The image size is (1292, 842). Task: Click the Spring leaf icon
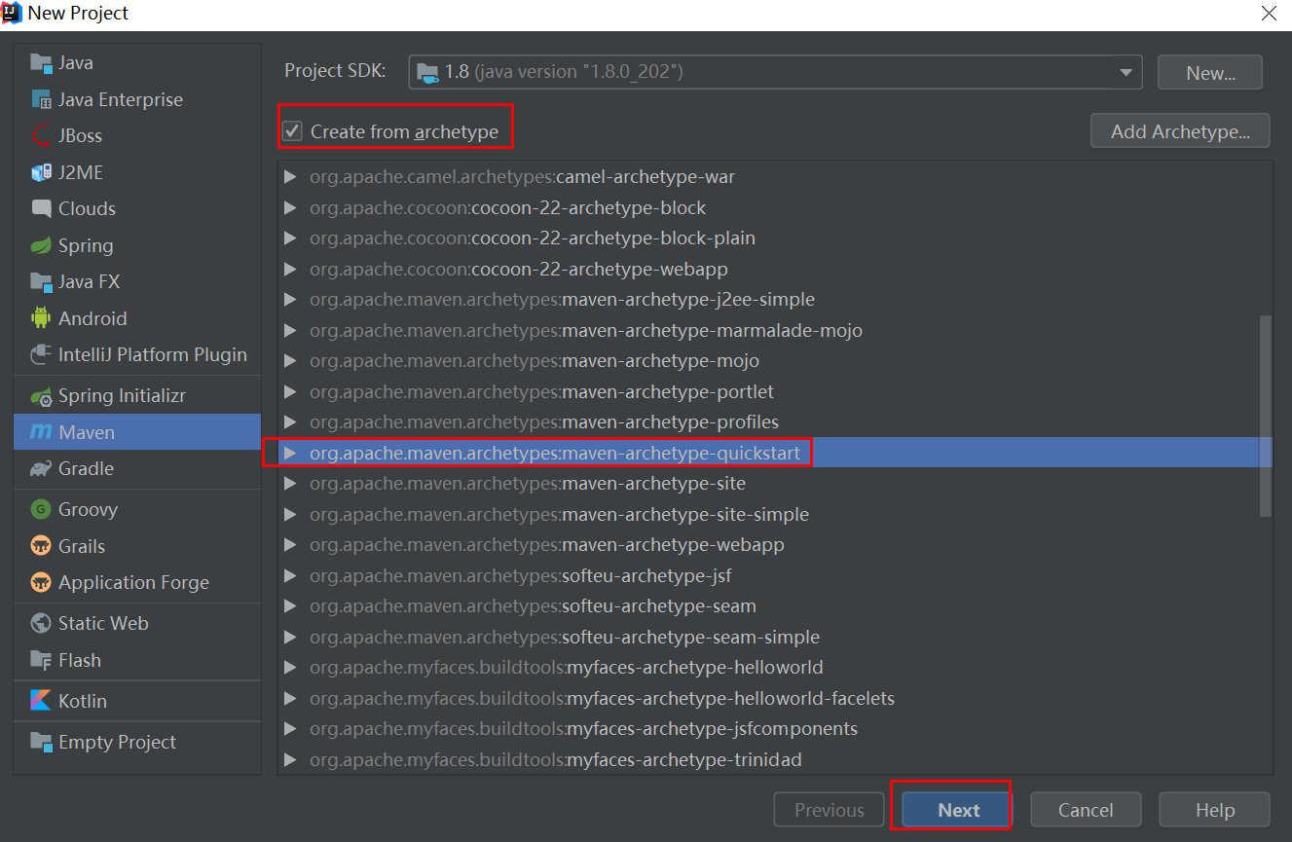click(41, 245)
